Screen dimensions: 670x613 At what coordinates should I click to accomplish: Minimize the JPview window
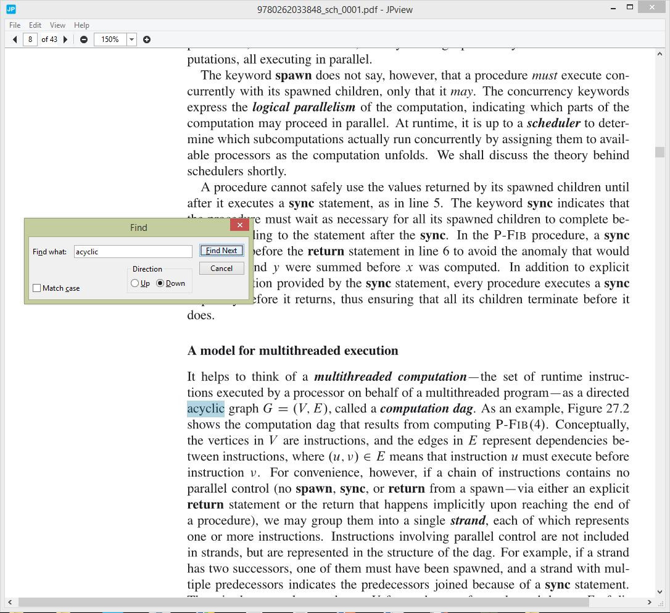tap(613, 7)
